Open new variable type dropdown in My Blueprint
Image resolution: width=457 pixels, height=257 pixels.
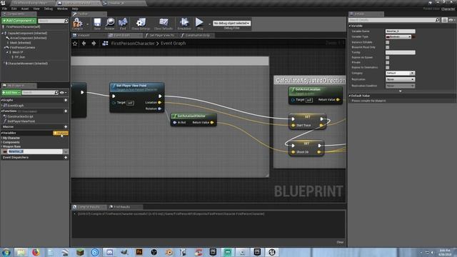(66, 151)
